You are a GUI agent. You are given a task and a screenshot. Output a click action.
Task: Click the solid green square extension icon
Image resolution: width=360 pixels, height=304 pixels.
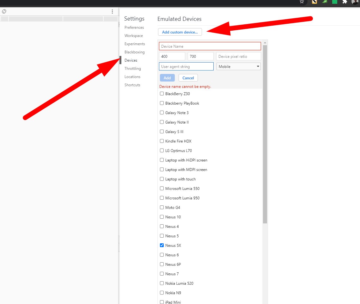point(334,2)
